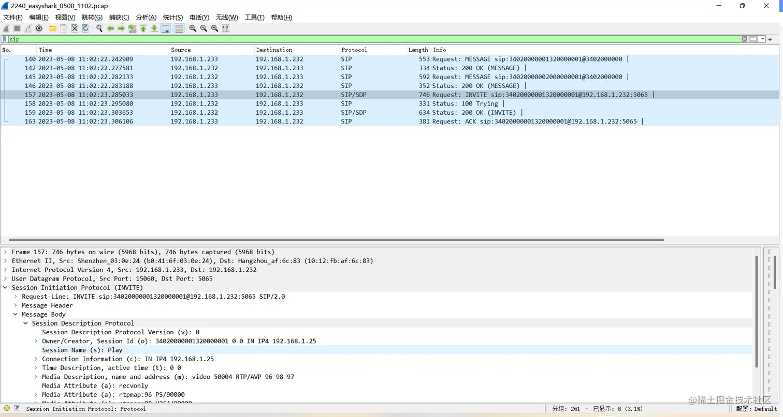
Task: Sort by Destination column header
Action: 297,50
